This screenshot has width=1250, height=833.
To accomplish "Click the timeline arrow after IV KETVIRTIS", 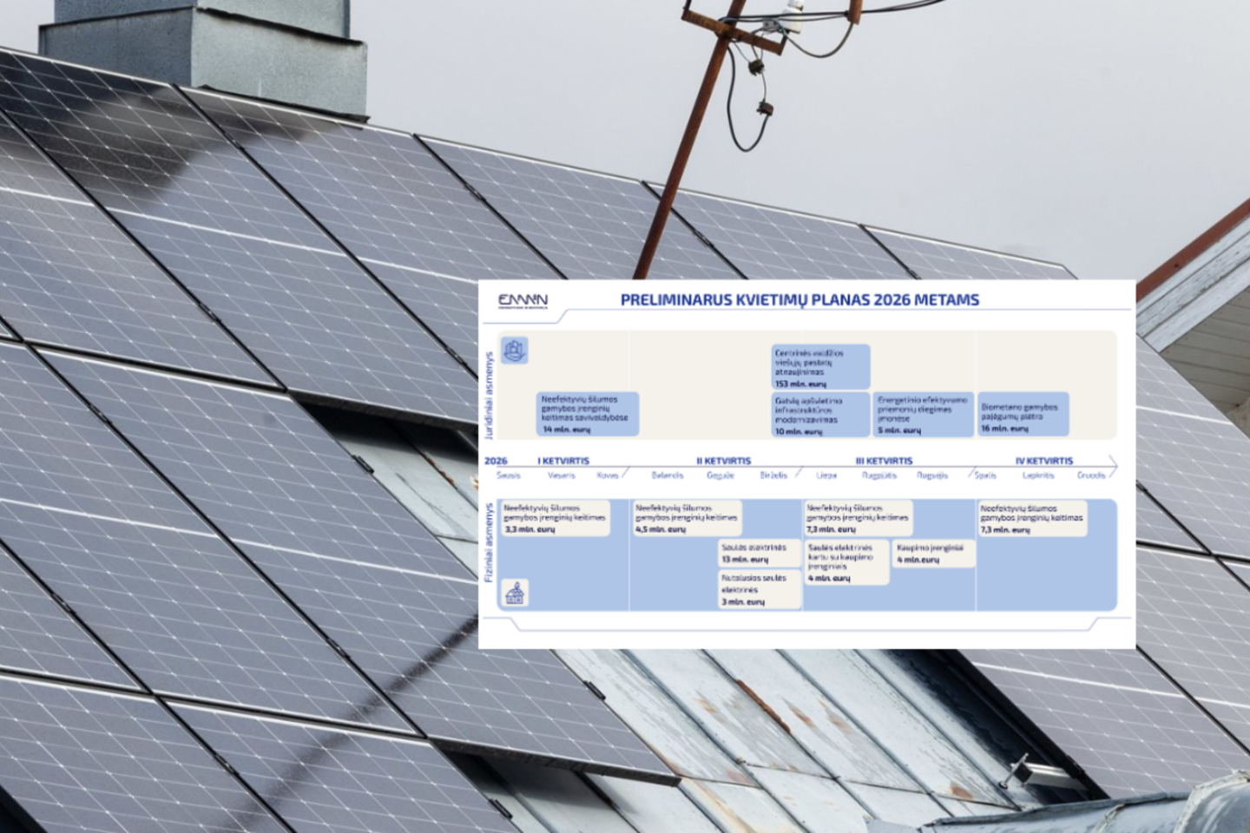I will coord(1111,466).
